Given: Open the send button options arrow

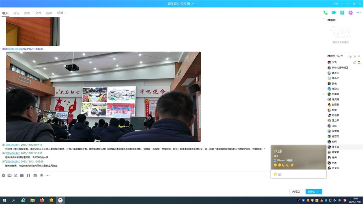Looking at the screenshot, I should [x=320, y=192].
